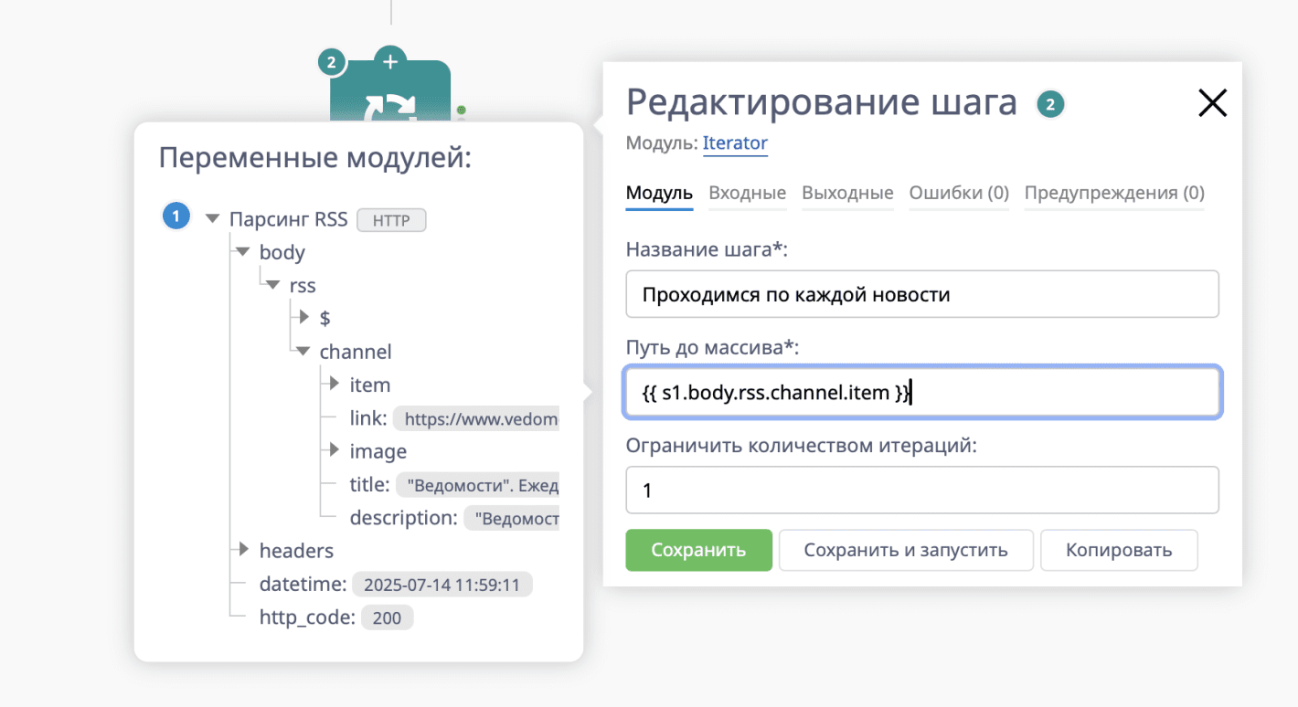Collapse the body node
This screenshot has height=707, width=1298.
click(242, 252)
